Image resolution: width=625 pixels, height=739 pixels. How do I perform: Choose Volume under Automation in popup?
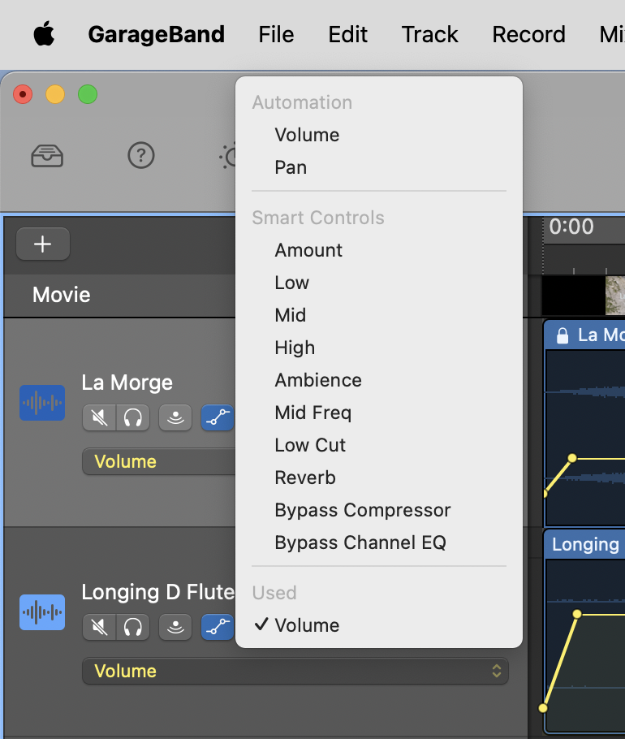[379, 136]
